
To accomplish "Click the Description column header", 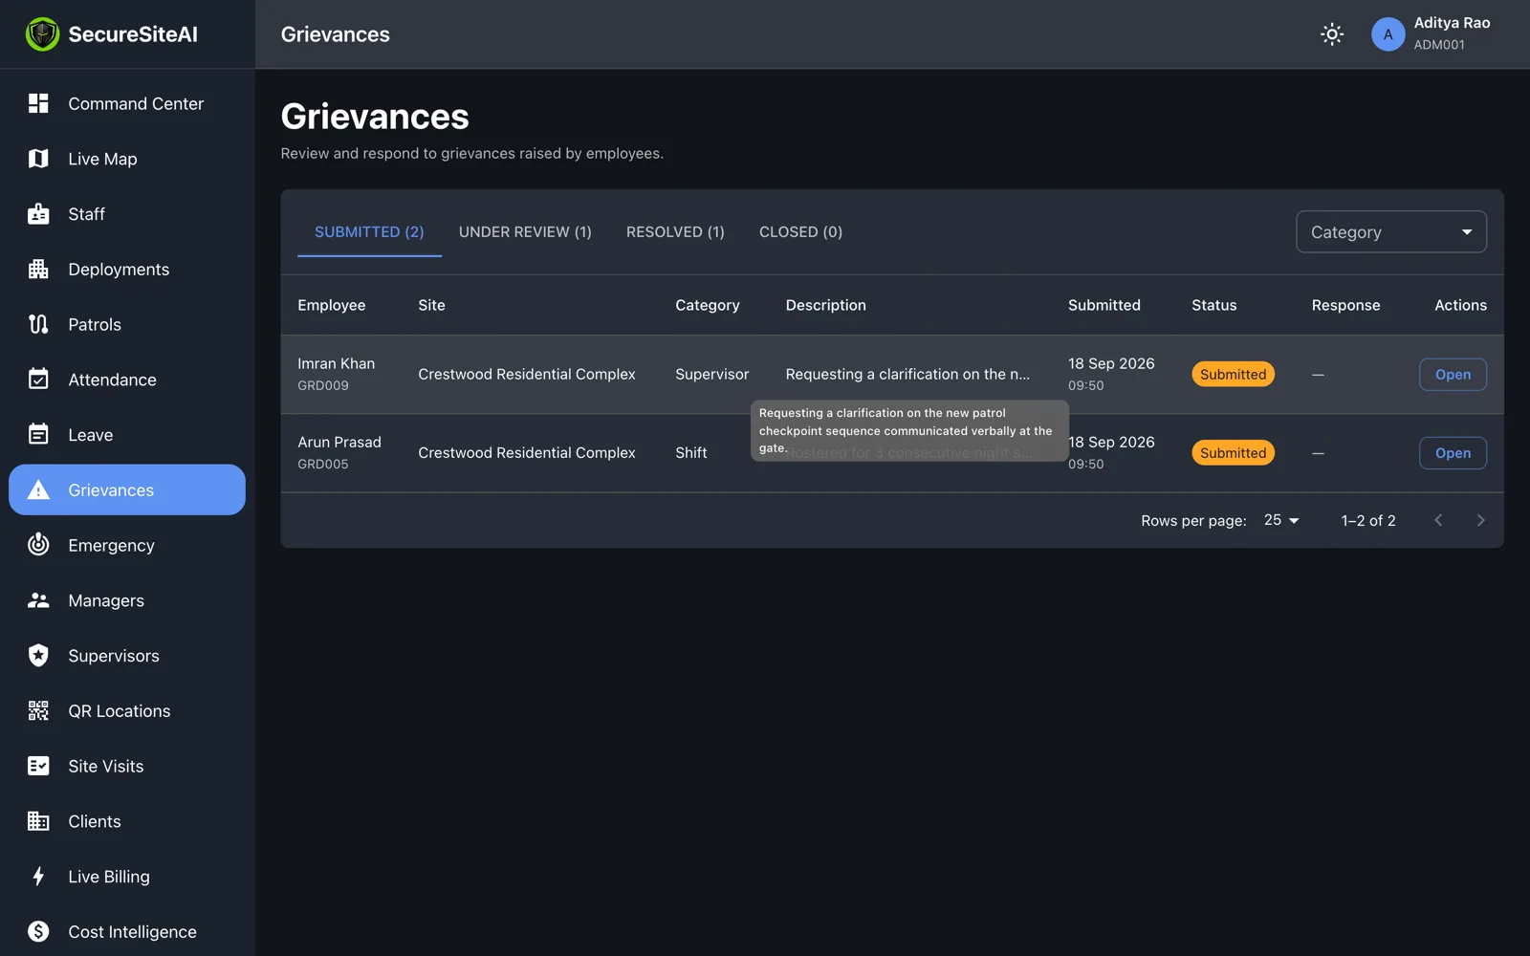I will point(826,305).
